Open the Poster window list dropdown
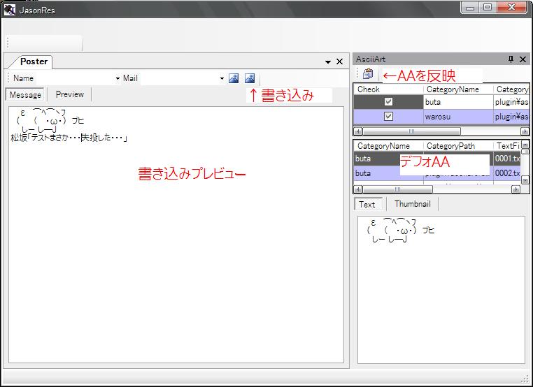The height and width of the screenshot is (387, 533). (x=328, y=61)
